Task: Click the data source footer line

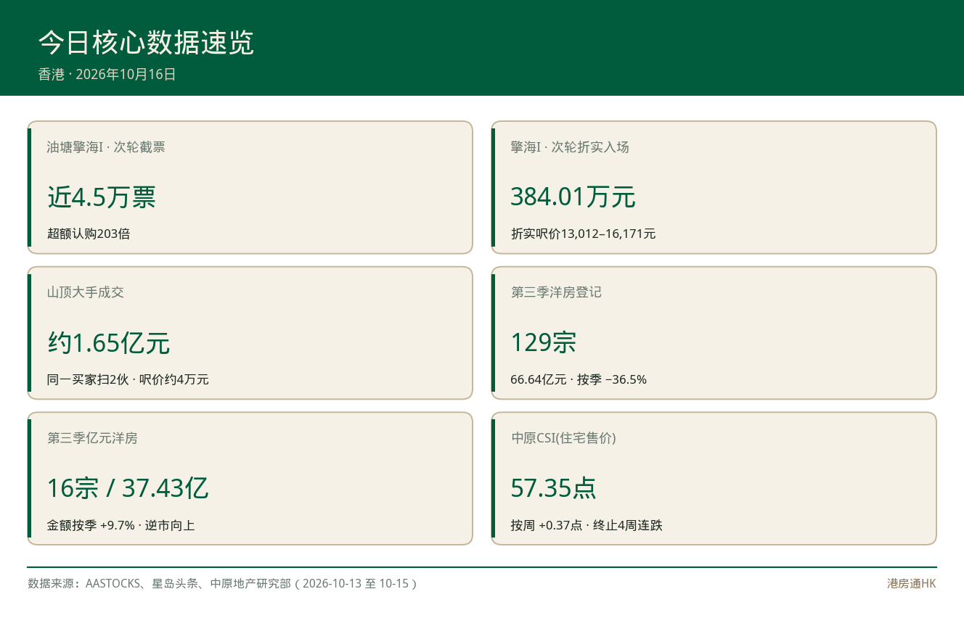Action: (x=222, y=583)
